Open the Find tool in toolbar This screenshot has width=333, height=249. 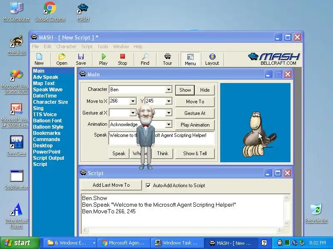[x=145, y=59]
